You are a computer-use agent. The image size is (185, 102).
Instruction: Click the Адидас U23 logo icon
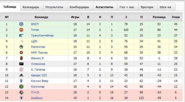21,75
